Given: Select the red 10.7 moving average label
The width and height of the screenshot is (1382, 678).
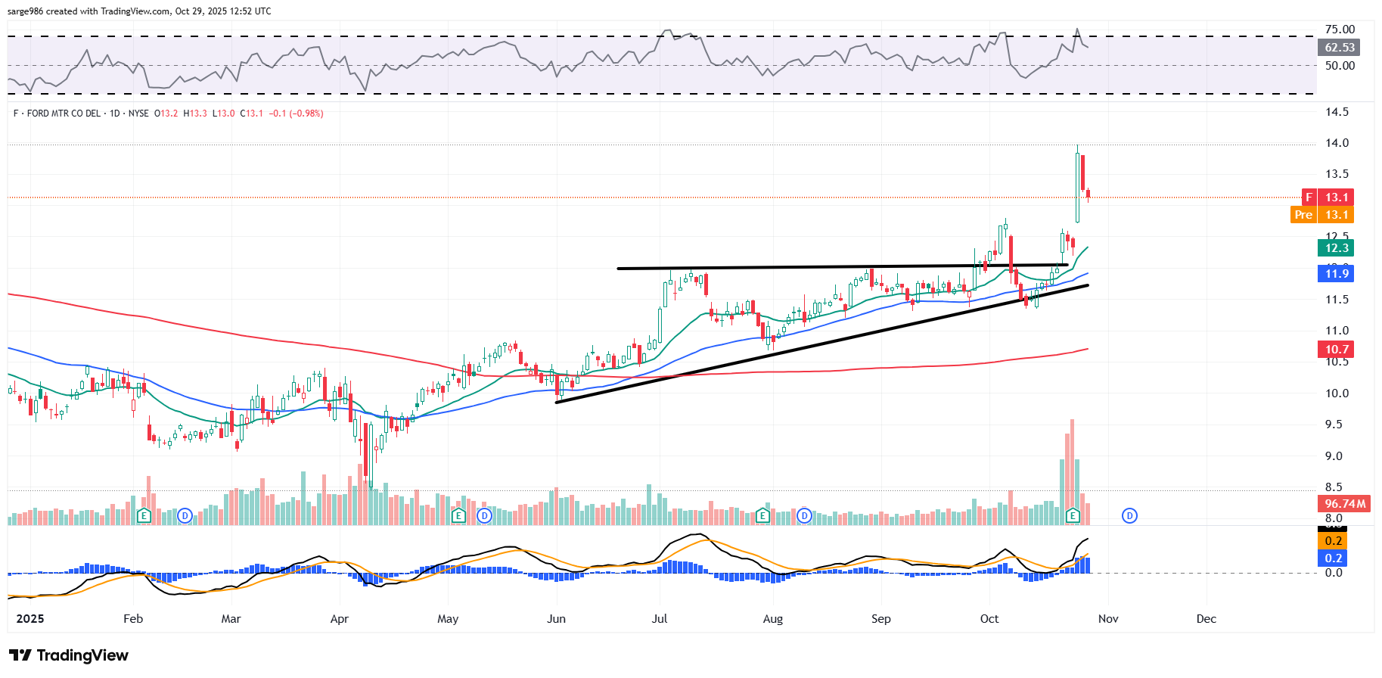Looking at the screenshot, I should tap(1336, 350).
